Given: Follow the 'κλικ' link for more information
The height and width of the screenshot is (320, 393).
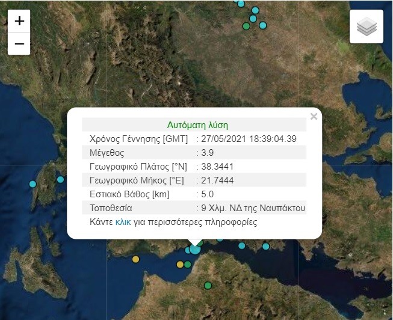Looking at the screenshot, I should pos(123,222).
